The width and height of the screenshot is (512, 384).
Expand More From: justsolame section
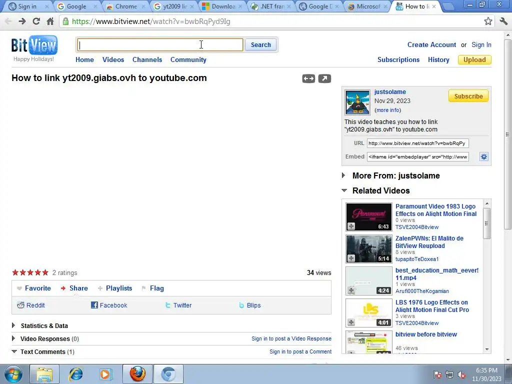(343, 175)
